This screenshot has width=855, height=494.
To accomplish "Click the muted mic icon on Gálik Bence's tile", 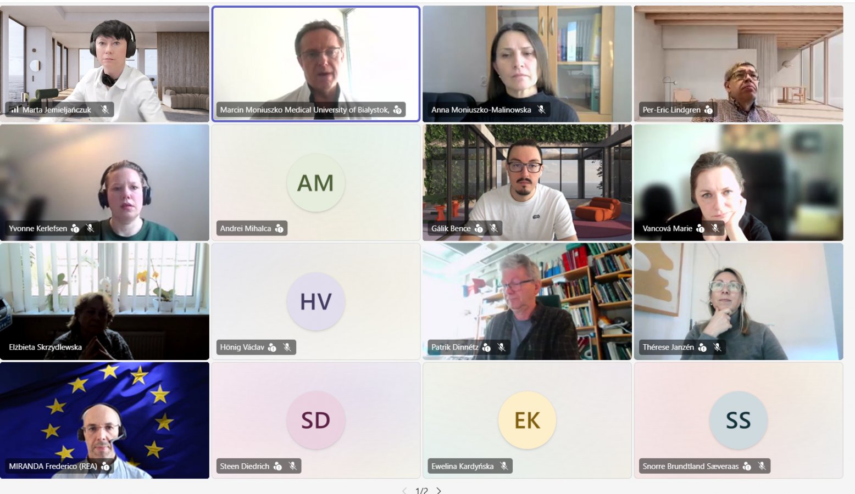I will pyautogui.click(x=494, y=228).
